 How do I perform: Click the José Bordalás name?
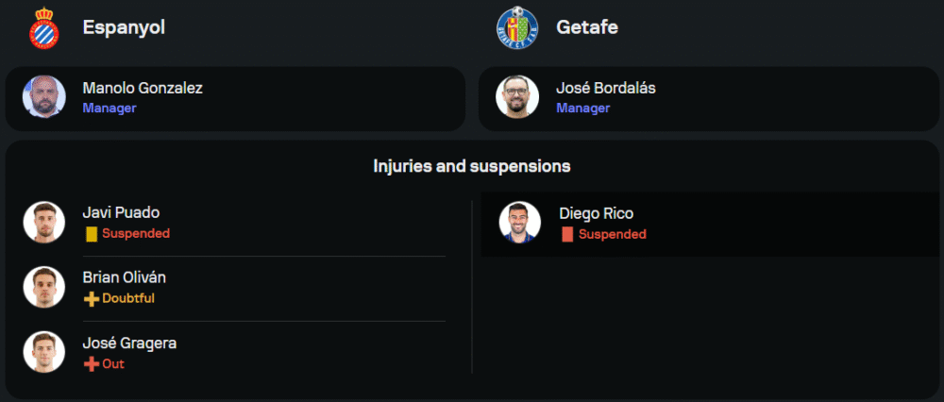606,88
